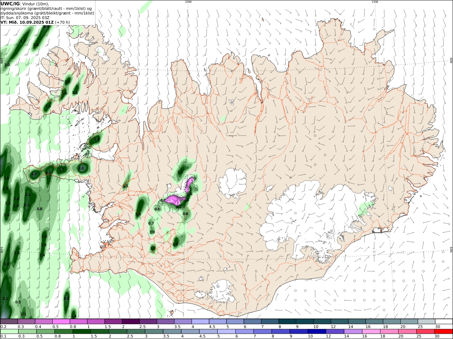Click the 20W longitude label
Screen dimensions: 453x339
pos(188,2)
